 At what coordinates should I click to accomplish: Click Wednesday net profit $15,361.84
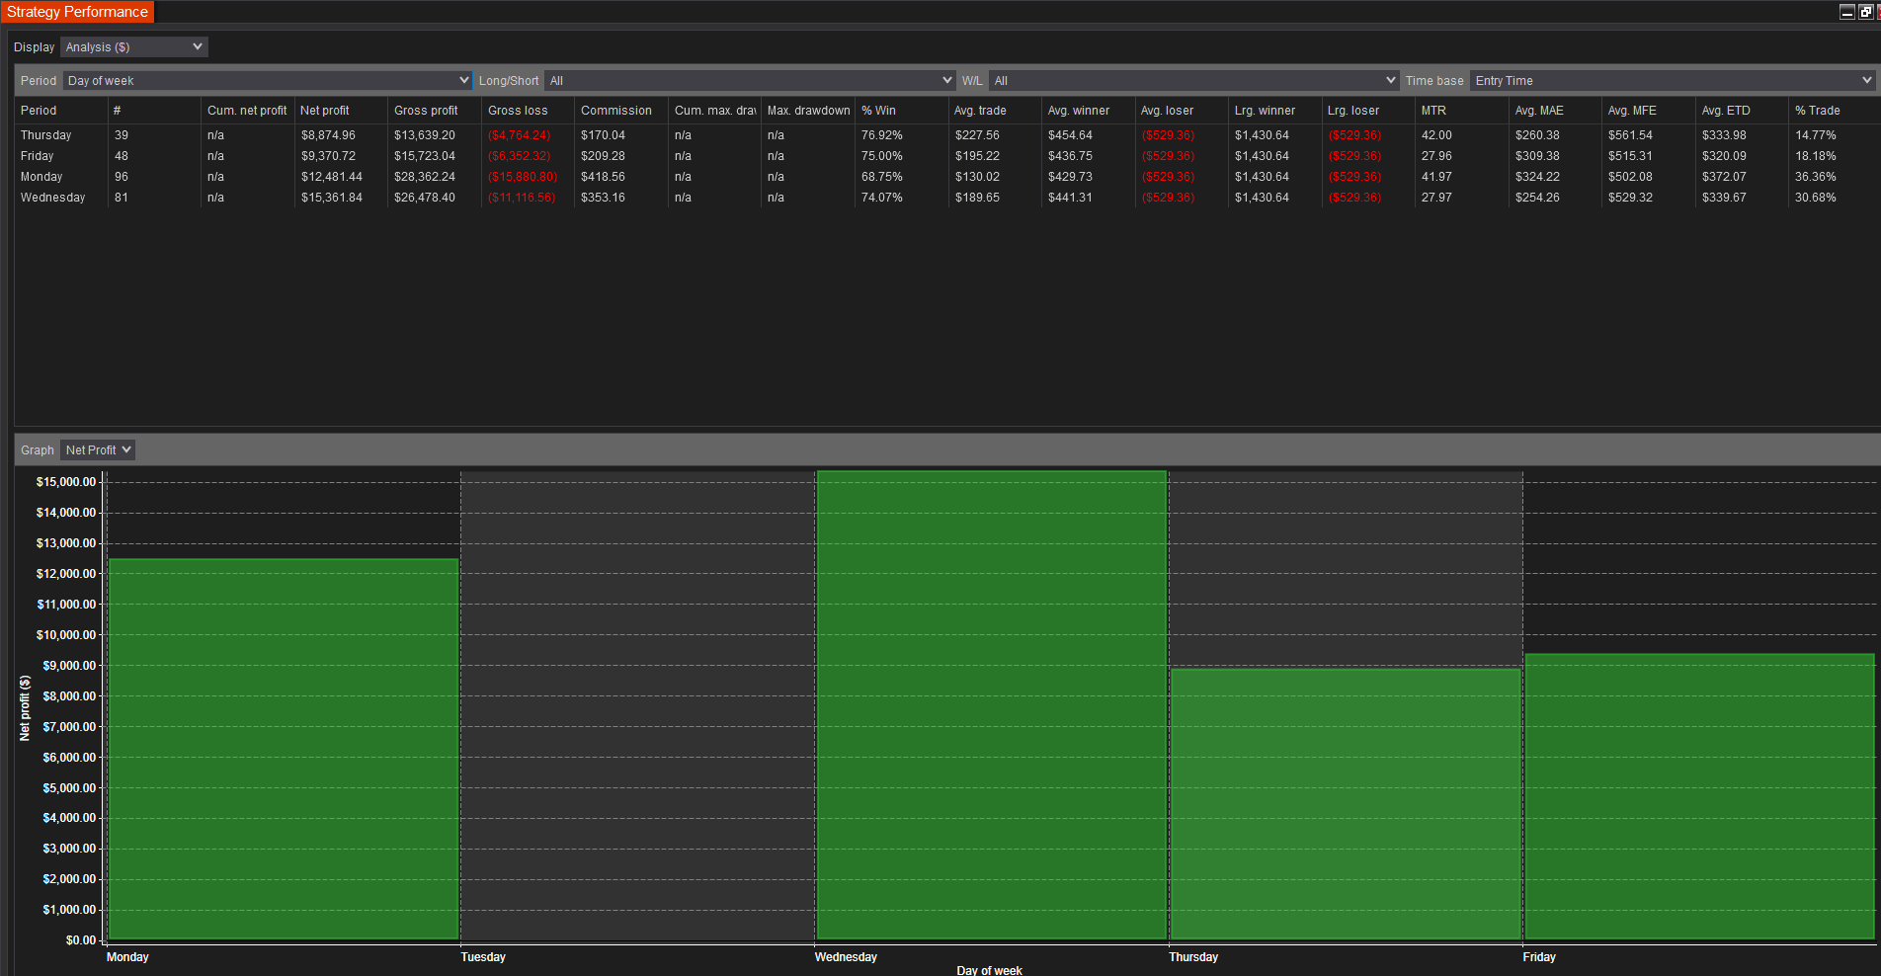pos(332,198)
